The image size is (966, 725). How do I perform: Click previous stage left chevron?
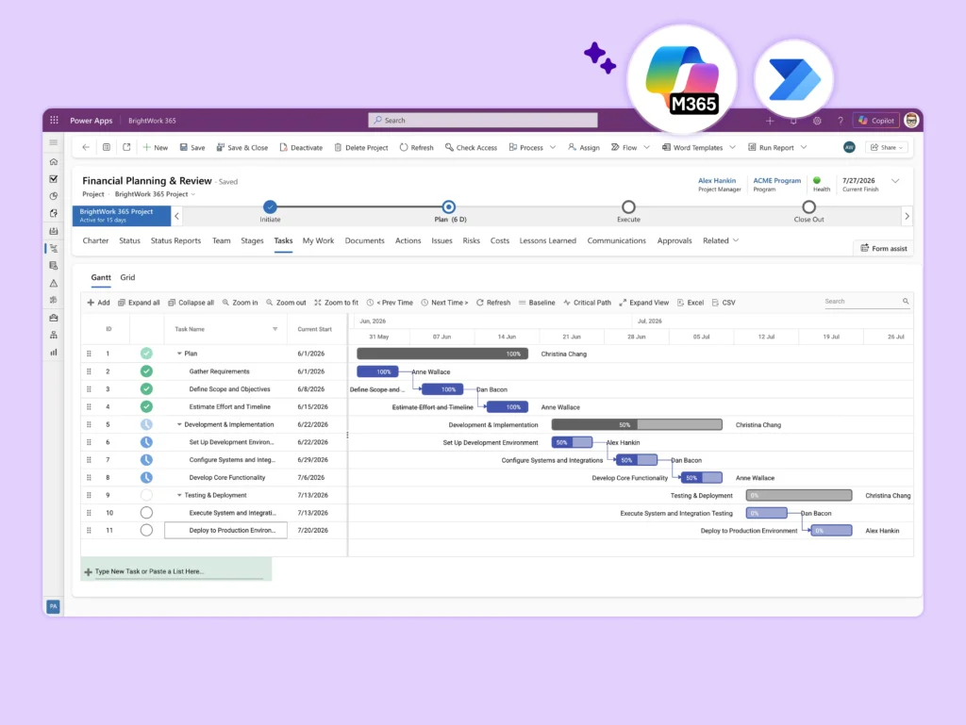coord(176,216)
